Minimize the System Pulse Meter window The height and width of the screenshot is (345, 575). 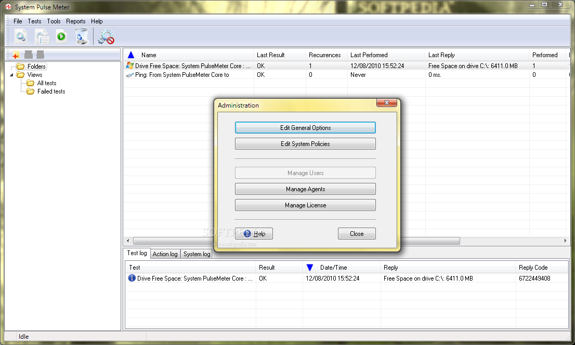(x=532, y=4)
